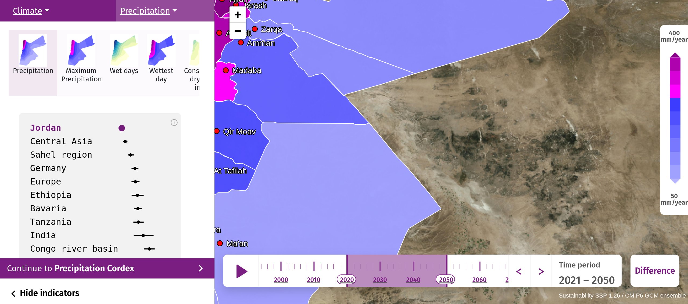
Task: Play the timeline animation
Action: [x=242, y=271]
